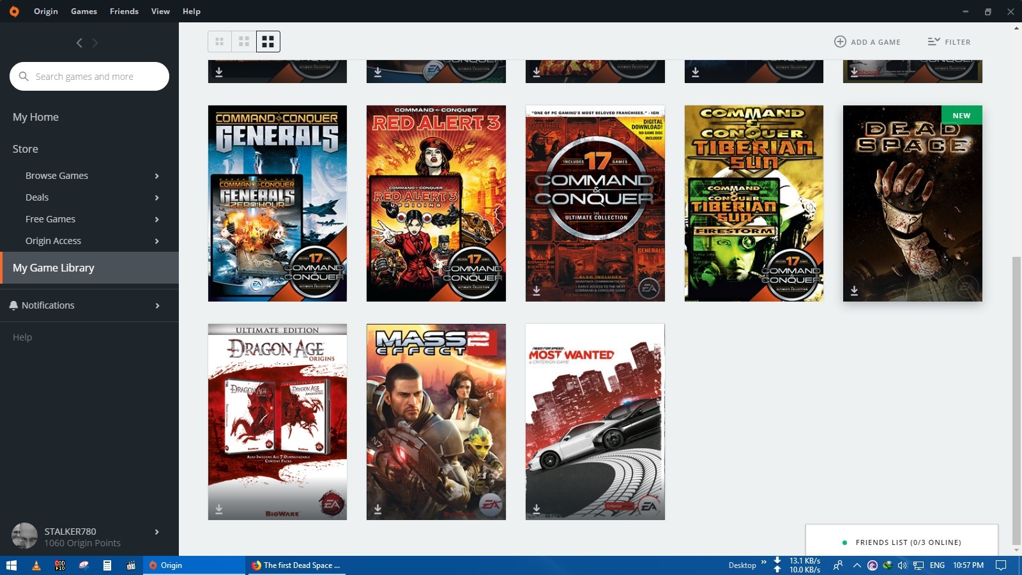Open the View menu
Screen dimensions: 1022x575
(x=160, y=11)
